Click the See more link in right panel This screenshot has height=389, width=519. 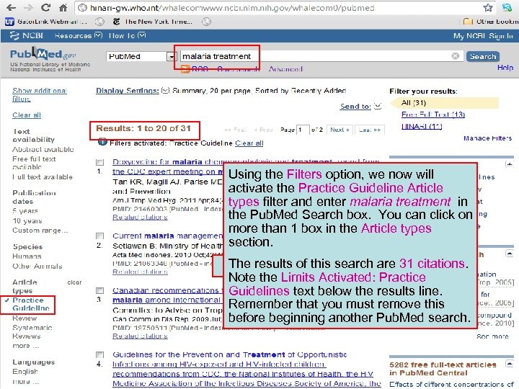492,336
